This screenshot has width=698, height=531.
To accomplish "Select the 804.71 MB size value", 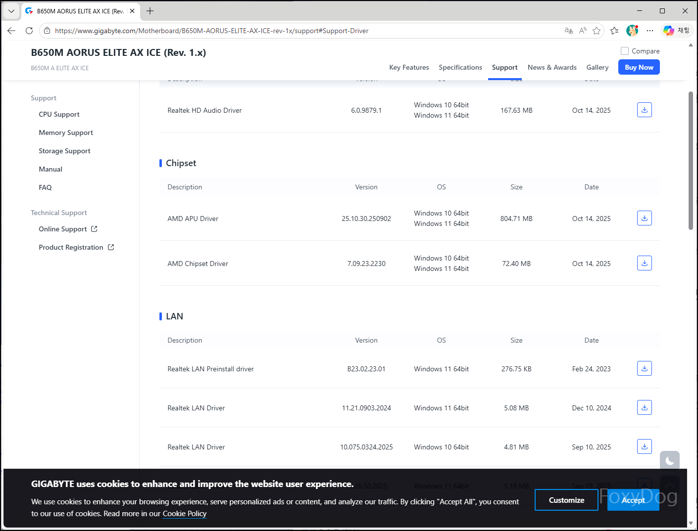I will tap(516, 219).
